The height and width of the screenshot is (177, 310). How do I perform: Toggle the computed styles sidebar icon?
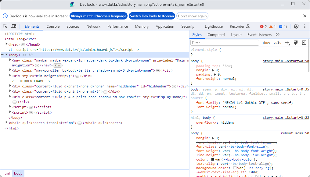[304, 43]
